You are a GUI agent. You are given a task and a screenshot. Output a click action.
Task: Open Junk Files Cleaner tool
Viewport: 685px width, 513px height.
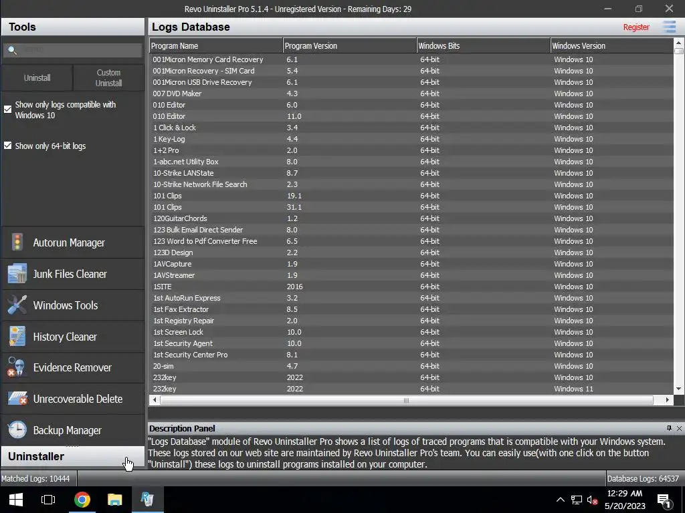72,274
